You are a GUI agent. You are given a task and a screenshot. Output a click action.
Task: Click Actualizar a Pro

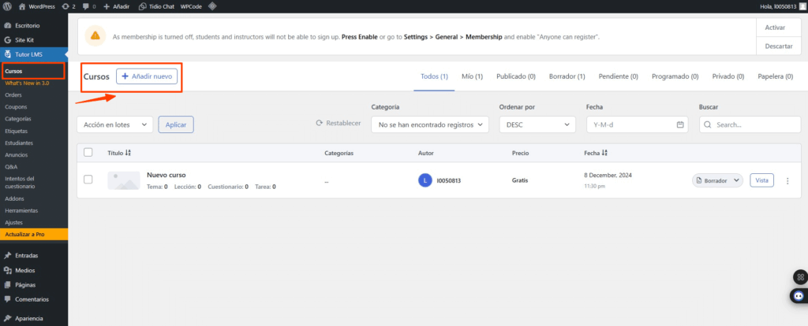click(x=33, y=235)
